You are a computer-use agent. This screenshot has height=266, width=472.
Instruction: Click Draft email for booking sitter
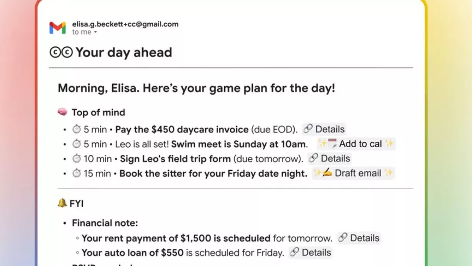(x=353, y=173)
